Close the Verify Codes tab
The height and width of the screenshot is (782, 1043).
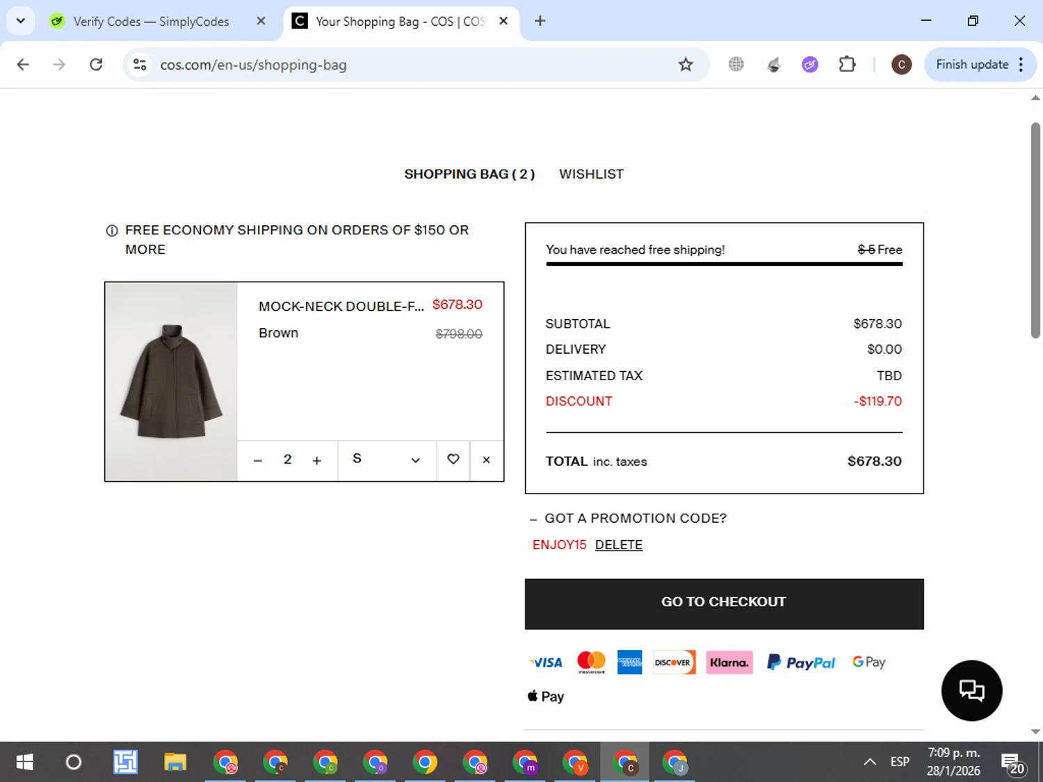pos(261,21)
